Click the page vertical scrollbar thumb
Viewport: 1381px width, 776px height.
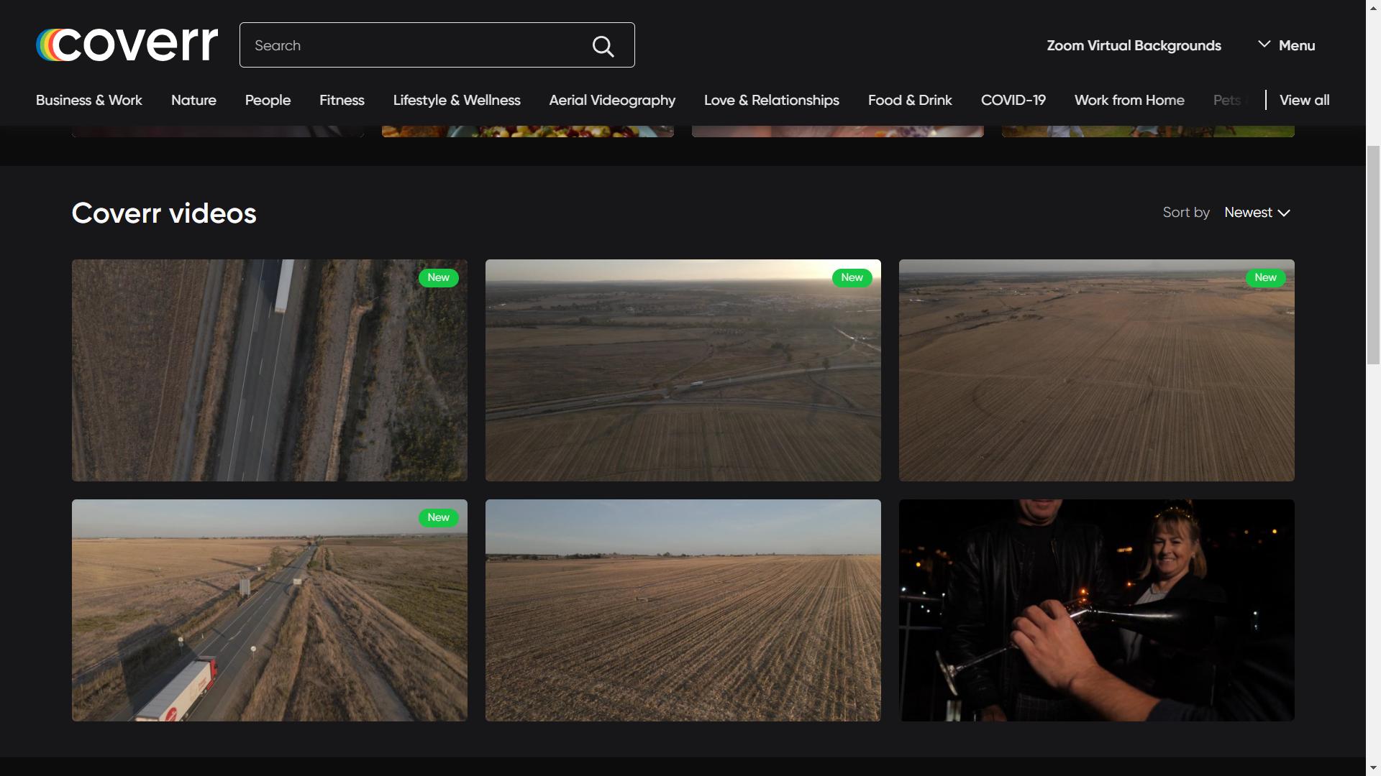pyautogui.click(x=1373, y=255)
